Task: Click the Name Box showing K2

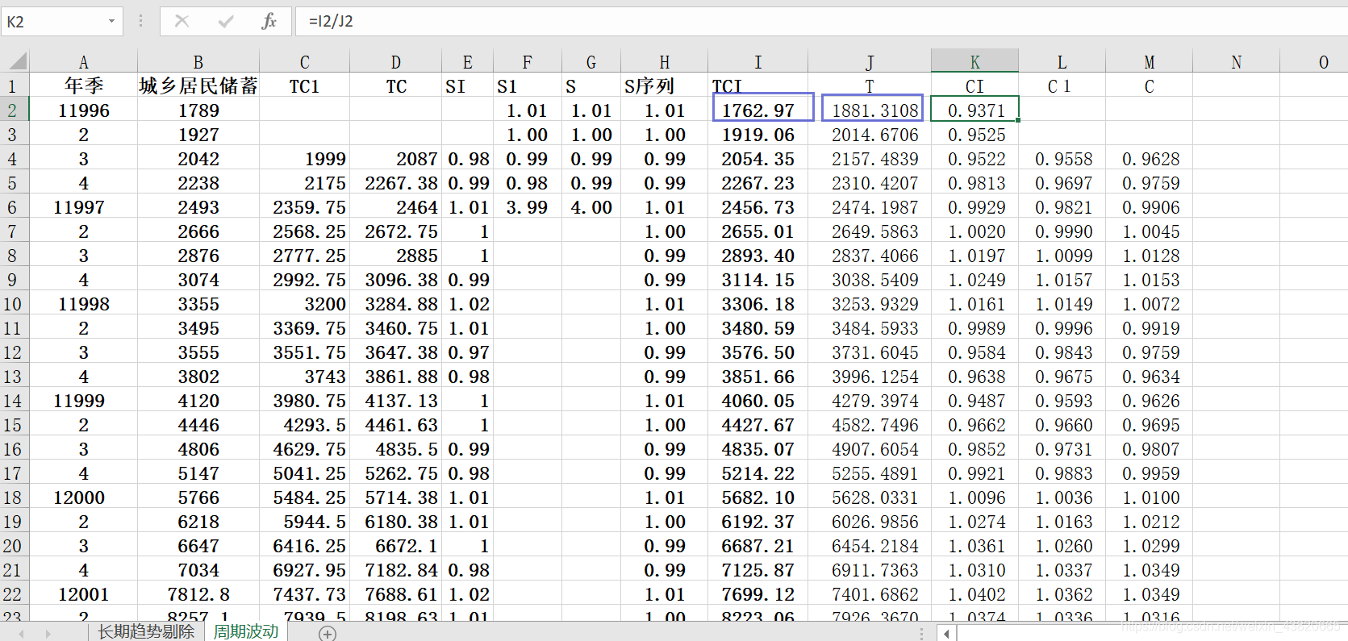Action: pos(52,21)
